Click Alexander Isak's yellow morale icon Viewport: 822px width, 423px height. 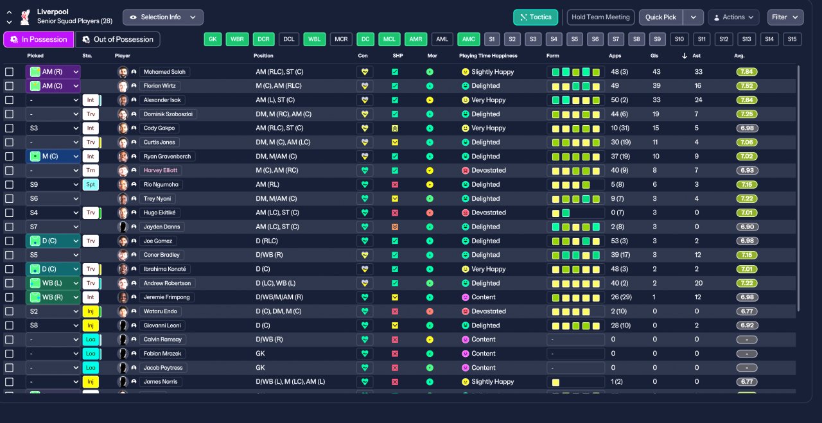[x=430, y=100]
